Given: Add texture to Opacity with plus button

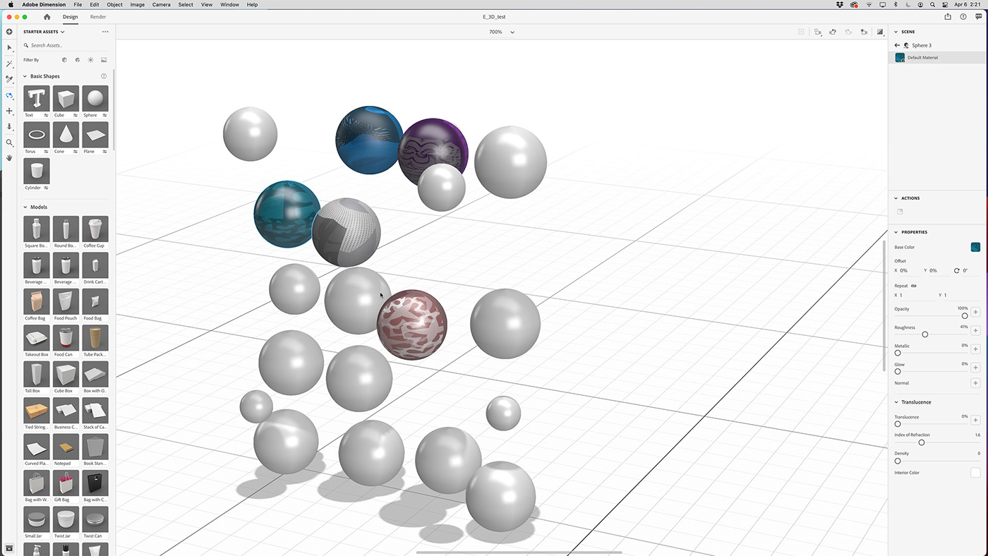Looking at the screenshot, I should pos(975,312).
